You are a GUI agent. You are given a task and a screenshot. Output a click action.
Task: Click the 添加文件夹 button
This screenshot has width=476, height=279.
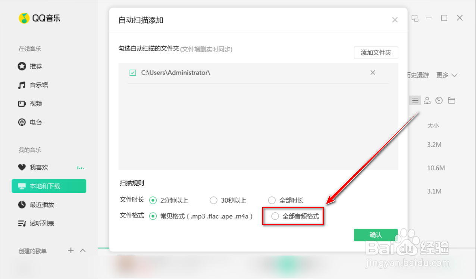[376, 53]
